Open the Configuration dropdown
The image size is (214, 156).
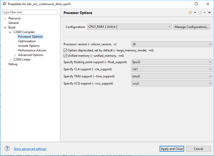tap(129, 27)
